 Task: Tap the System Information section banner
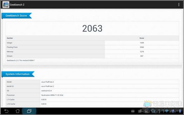point(18,74)
